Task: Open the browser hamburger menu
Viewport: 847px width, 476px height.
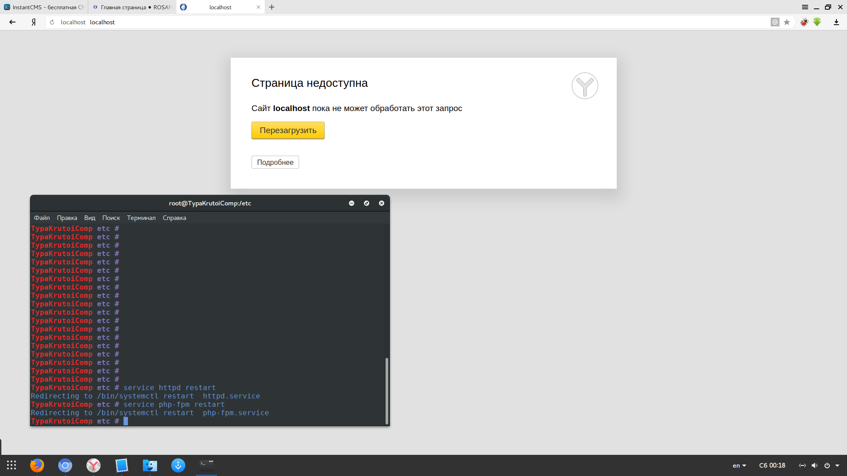Action: [x=805, y=7]
